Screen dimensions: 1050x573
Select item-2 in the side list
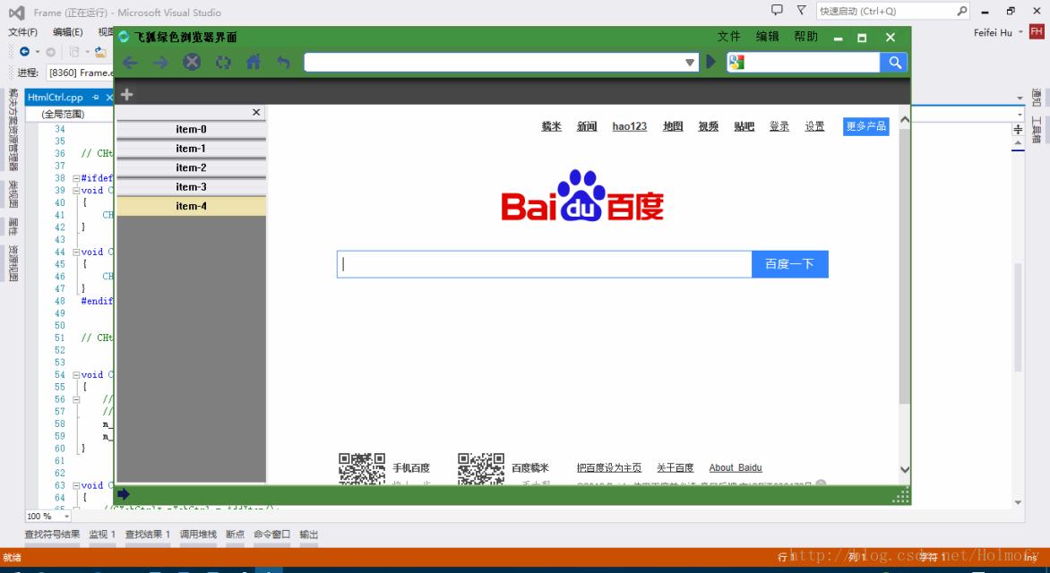point(192,167)
